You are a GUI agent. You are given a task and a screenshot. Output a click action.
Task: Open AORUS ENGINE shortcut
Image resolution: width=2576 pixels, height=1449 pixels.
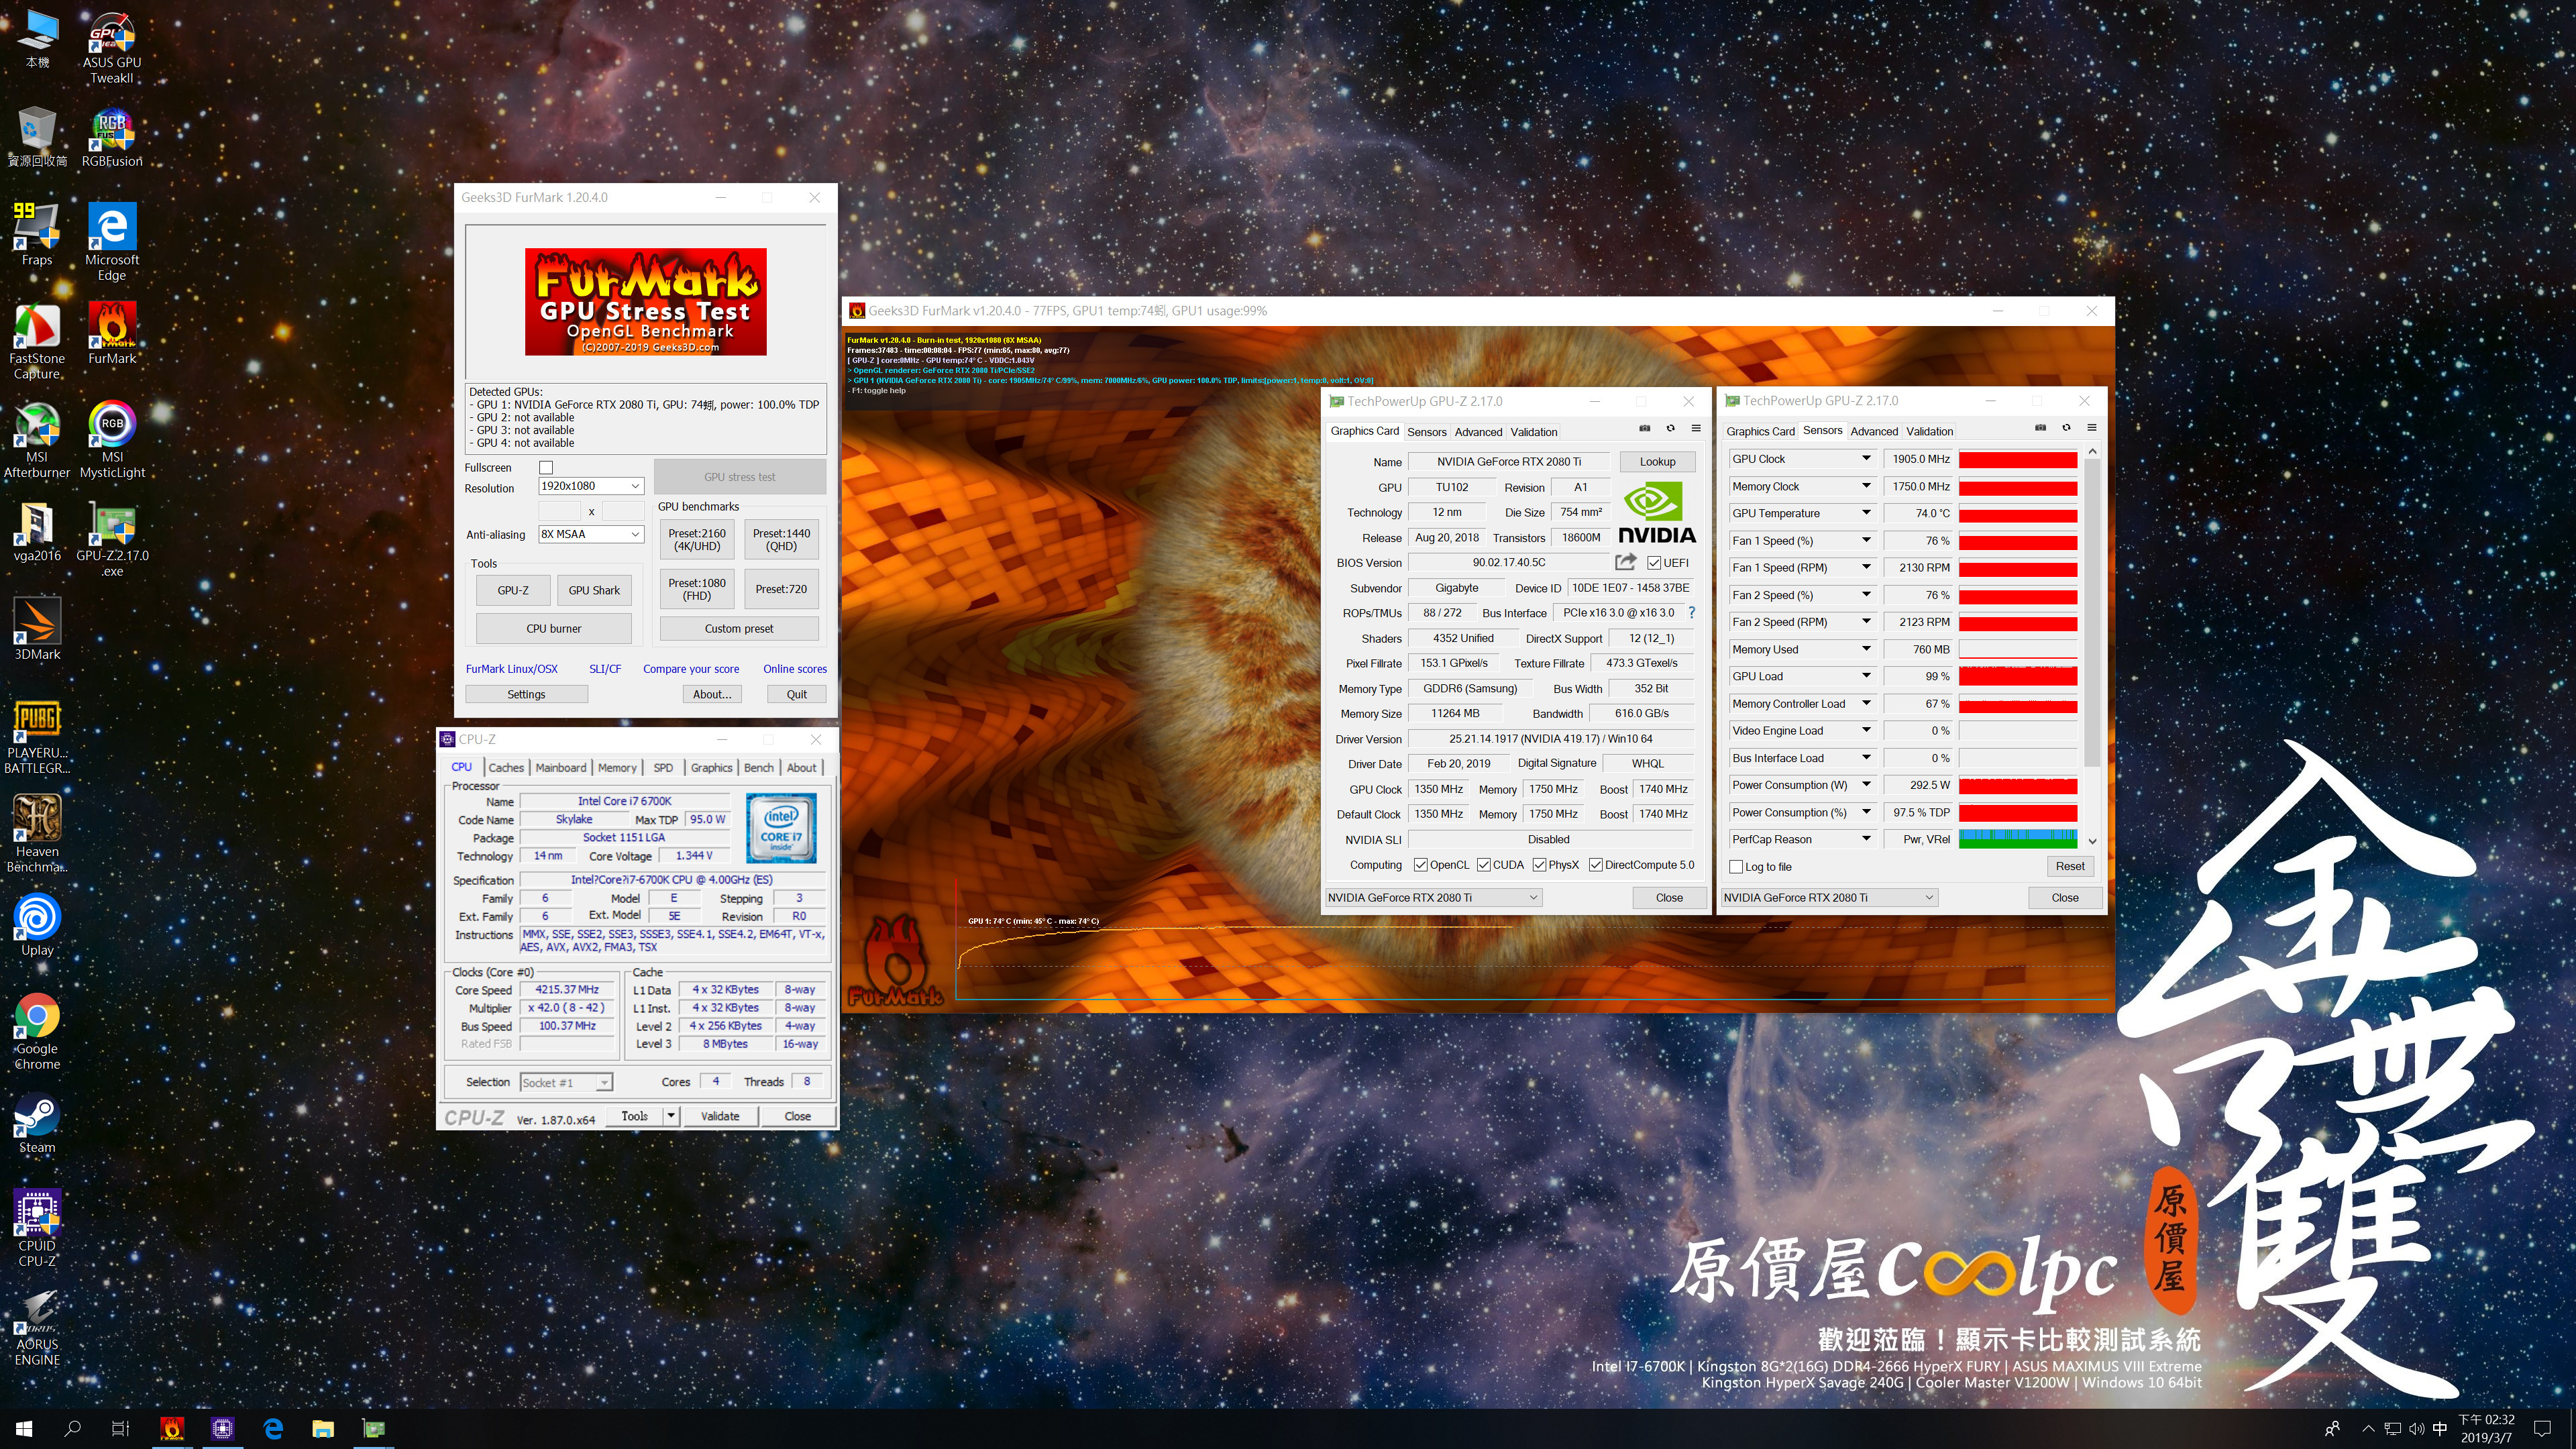(x=37, y=1328)
